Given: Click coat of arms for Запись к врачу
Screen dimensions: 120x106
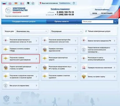Looking at the screenshot, I should (84, 77).
